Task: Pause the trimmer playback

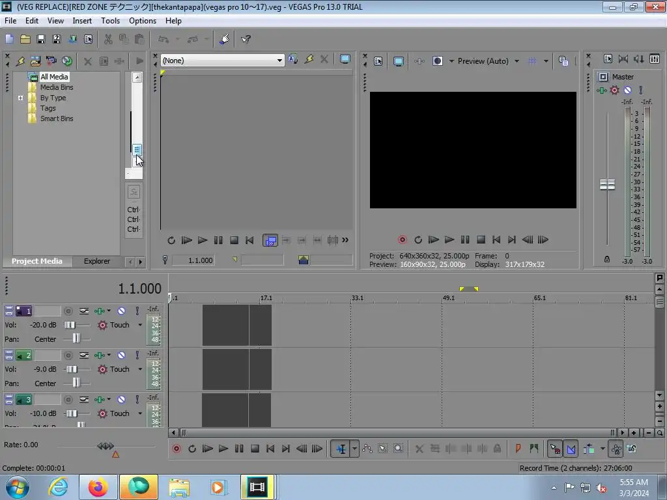Action: tap(218, 240)
